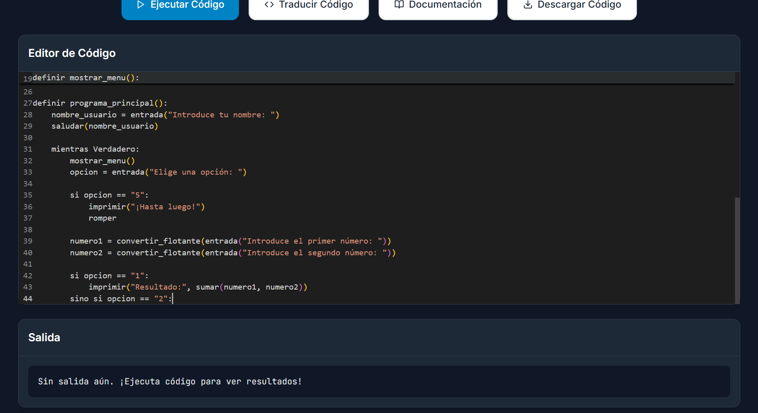Screen dimensions: 758x413
Task: Place cursor on definir programa_principal() line
Action: [100, 103]
